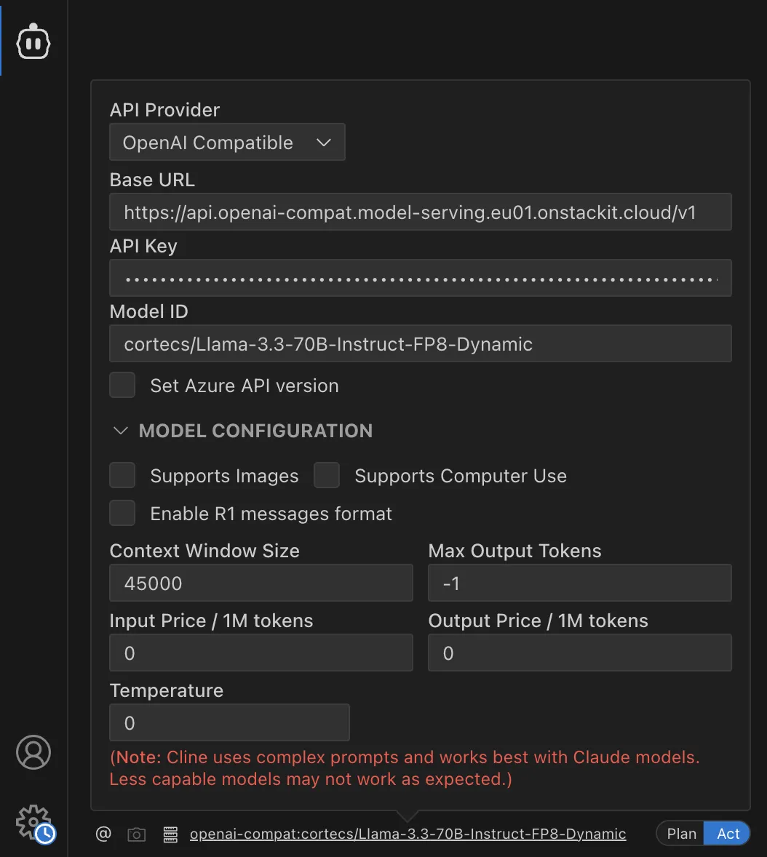Image resolution: width=767 pixels, height=857 pixels.
Task: Collapse the MODEL CONFIGURATION section
Action: pyautogui.click(x=121, y=430)
